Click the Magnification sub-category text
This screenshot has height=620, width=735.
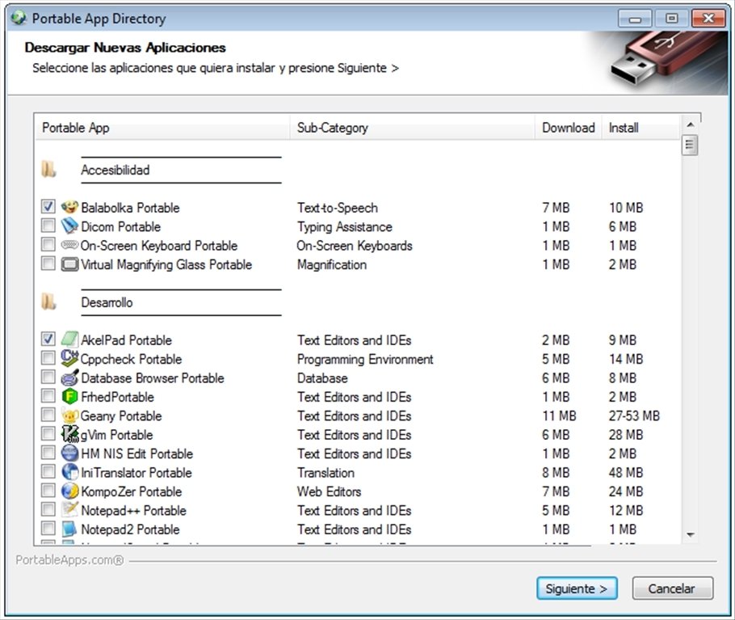pyautogui.click(x=332, y=264)
